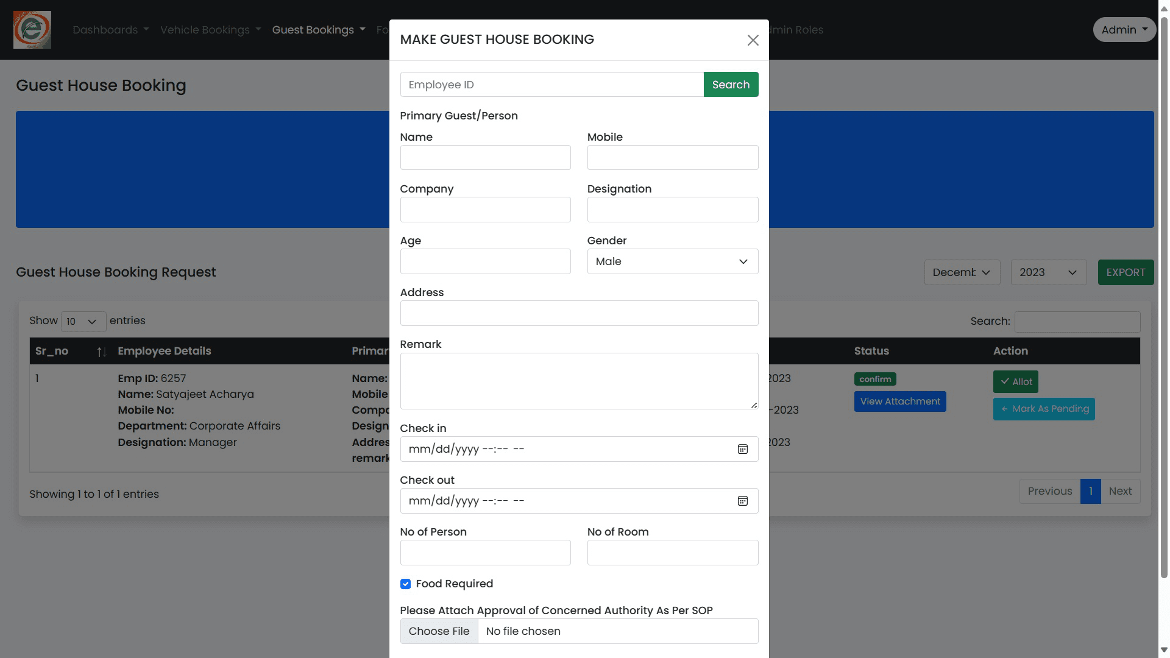Click the EXPORT button
The image size is (1170, 658).
tap(1125, 272)
